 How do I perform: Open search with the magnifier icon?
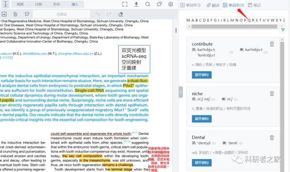tap(148, 5)
